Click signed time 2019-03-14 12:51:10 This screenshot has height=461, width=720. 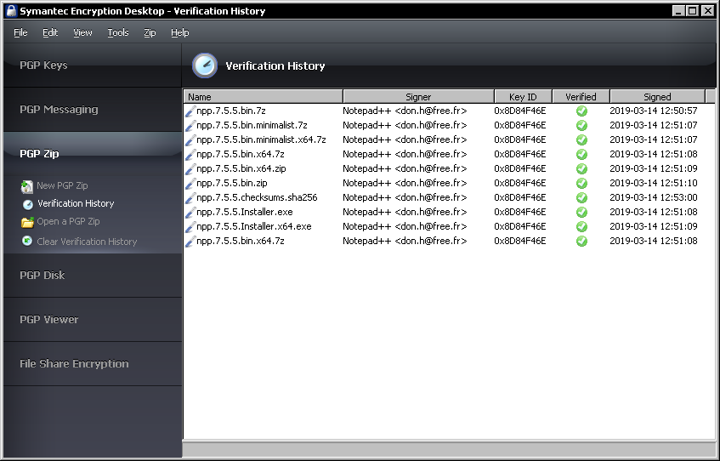654,183
